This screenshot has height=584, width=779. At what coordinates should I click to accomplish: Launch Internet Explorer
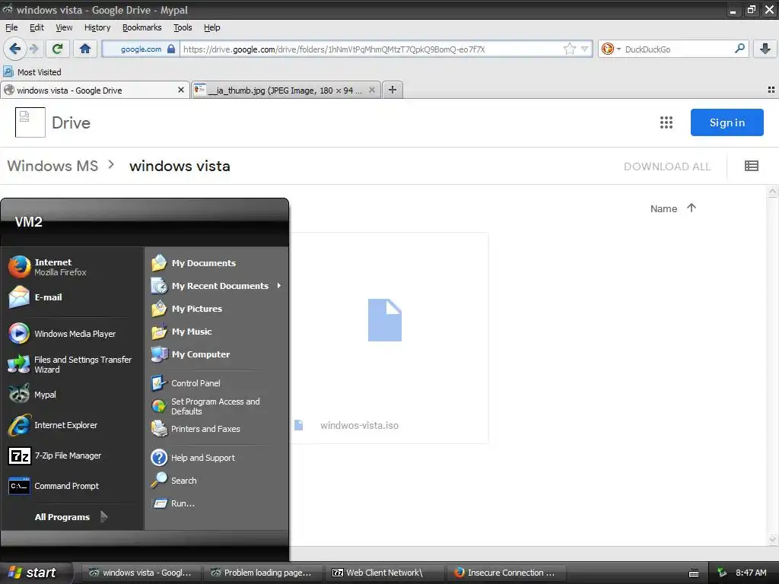click(x=73, y=425)
